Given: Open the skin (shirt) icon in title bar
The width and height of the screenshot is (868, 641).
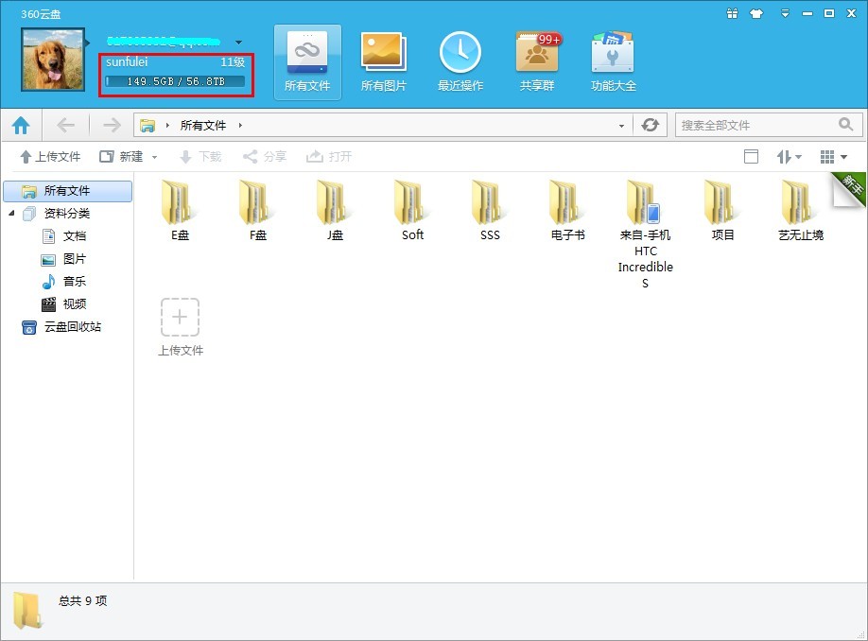Looking at the screenshot, I should [756, 13].
